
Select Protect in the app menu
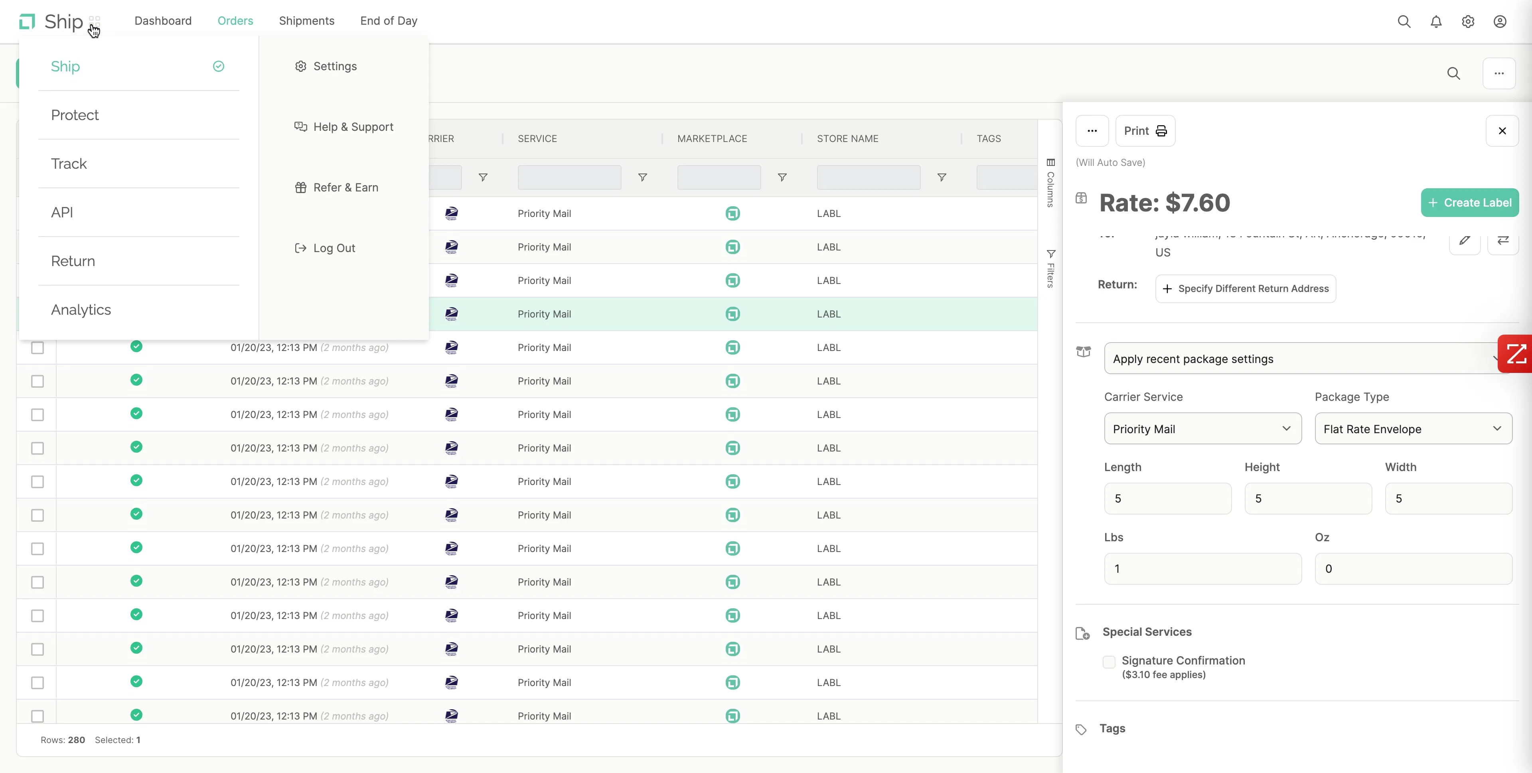tap(75, 115)
